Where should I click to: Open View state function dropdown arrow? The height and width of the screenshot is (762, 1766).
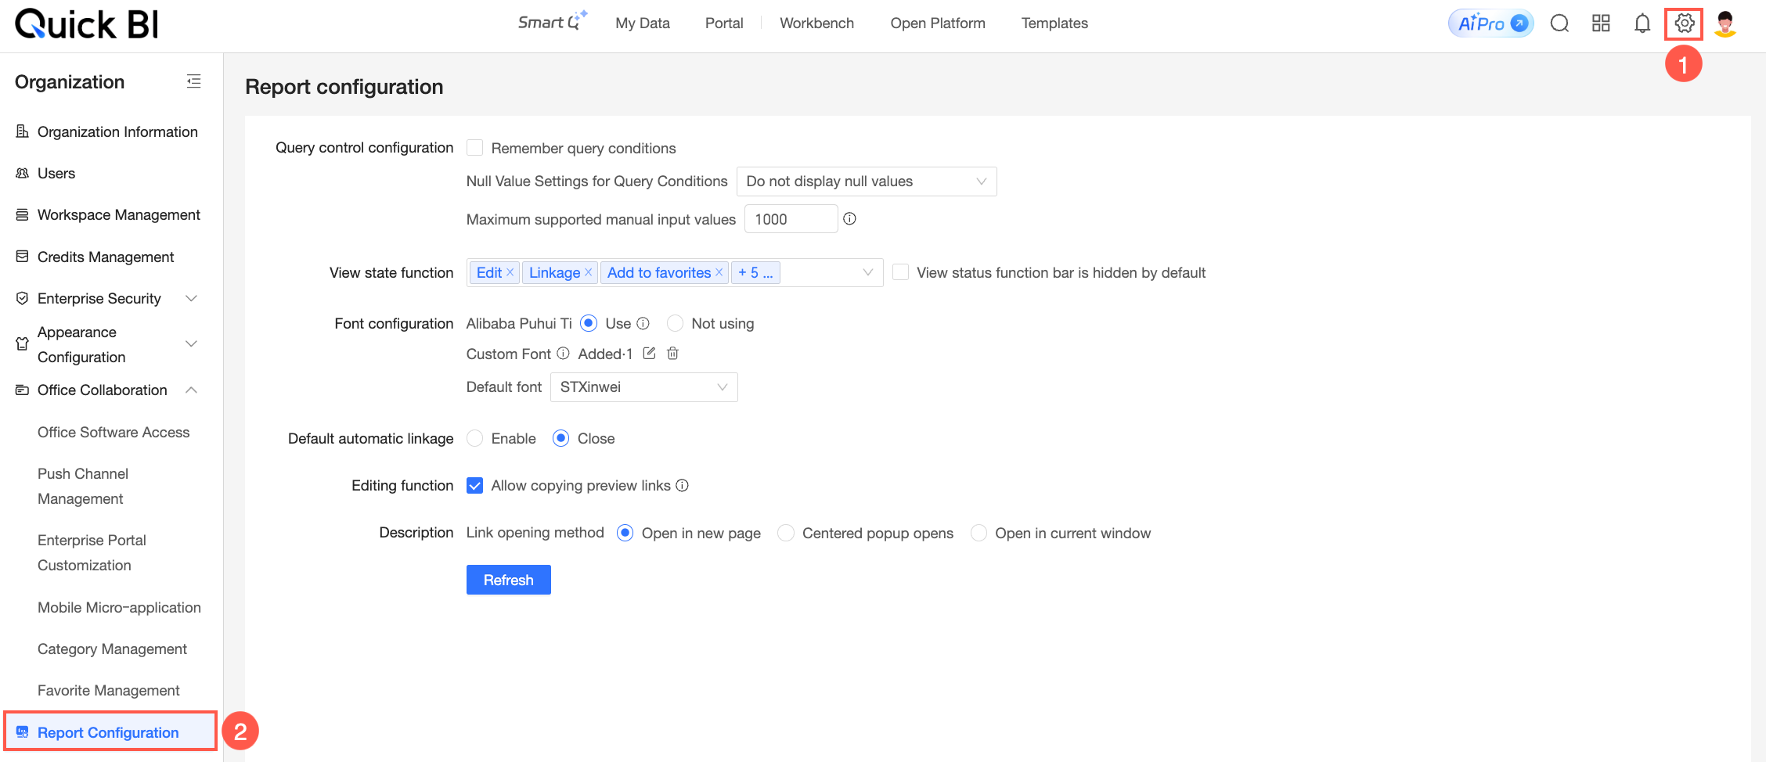tap(867, 272)
